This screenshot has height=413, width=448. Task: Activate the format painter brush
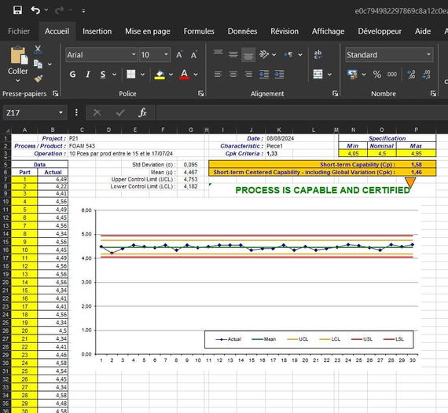pyautogui.click(x=39, y=79)
